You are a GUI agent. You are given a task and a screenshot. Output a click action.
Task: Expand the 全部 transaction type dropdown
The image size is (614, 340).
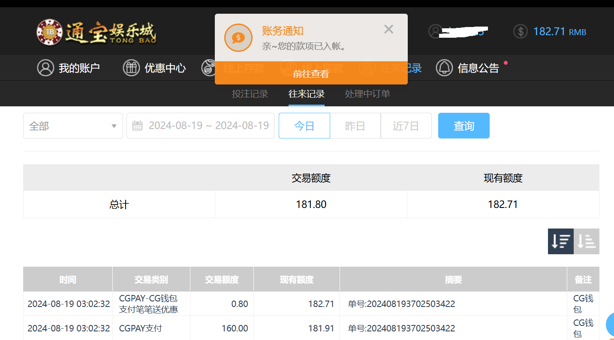point(73,126)
